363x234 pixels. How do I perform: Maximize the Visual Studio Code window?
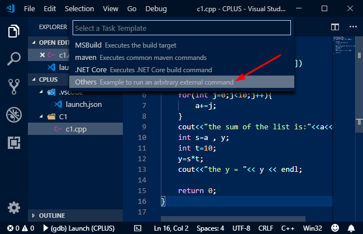[324, 8]
